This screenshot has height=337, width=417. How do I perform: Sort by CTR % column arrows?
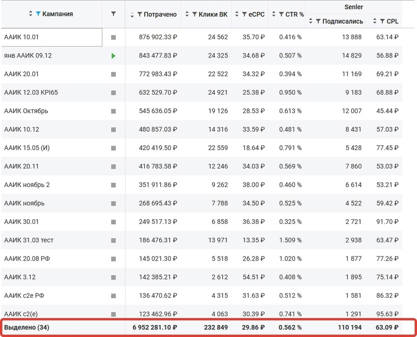pyautogui.click(x=274, y=14)
